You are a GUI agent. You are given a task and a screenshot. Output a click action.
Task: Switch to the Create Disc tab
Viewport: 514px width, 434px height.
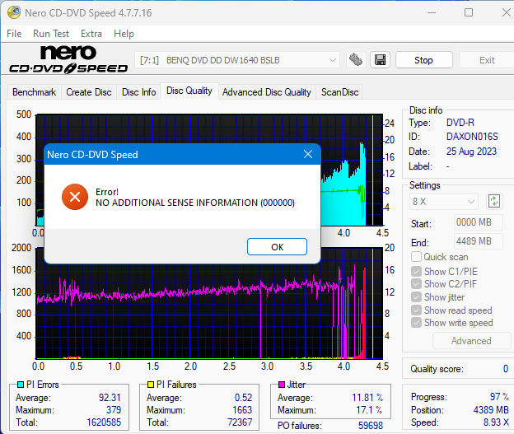(89, 92)
